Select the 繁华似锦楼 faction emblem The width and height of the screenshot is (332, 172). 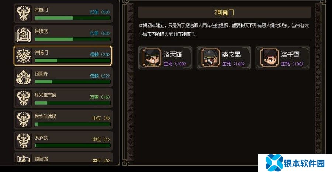pos(24,119)
